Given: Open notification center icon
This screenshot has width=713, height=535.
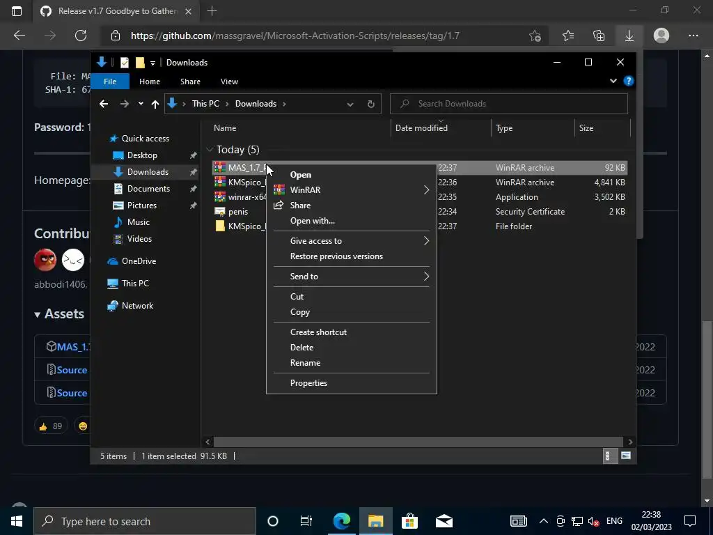Looking at the screenshot, I should pyautogui.click(x=690, y=521).
